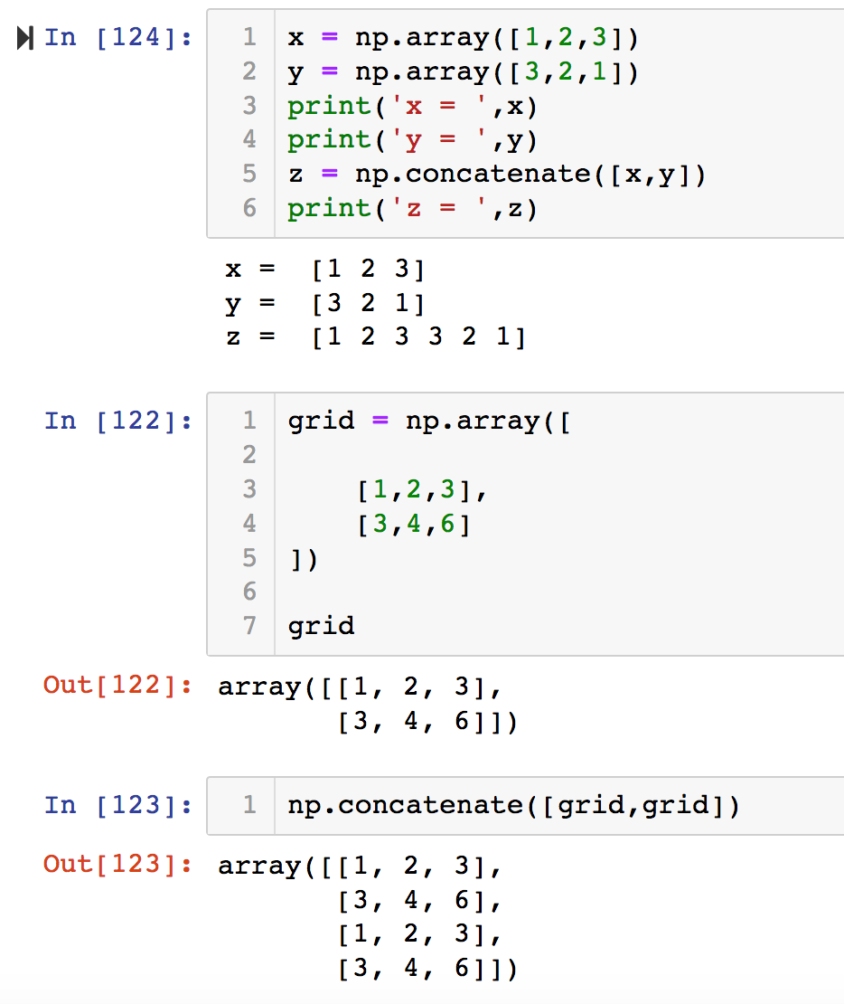Select the In [124] cell prompt
The width and height of the screenshot is (844, 1004).
[117, 38]
